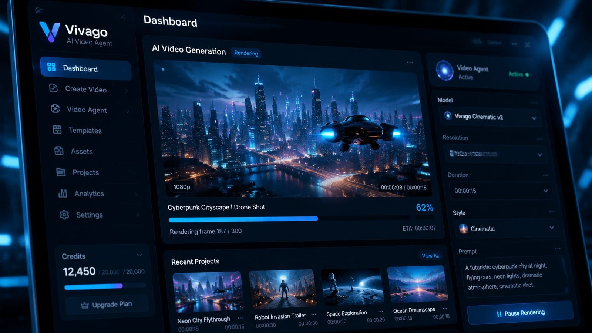Open the Duration dropdown showing 00:00:15

pos(501,191)
